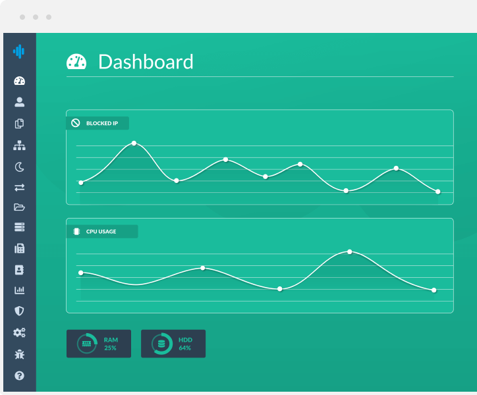Click the chip icon in CPU Usage label
The height and width of the screenshot is (395, 477).
coord(76,232)
